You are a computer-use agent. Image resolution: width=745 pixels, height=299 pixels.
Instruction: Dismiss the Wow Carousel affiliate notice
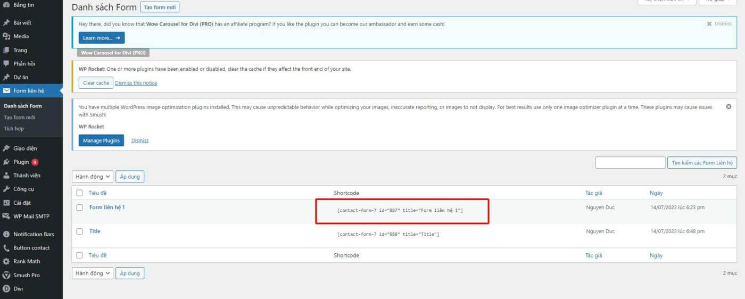click(x=719, y=24)
